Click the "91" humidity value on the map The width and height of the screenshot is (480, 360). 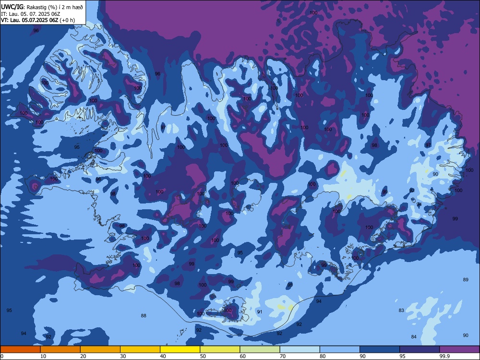(260, 312)
